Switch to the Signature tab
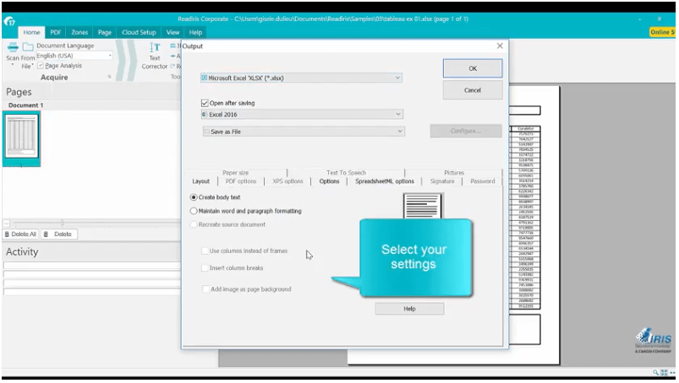 coord(442,181)
